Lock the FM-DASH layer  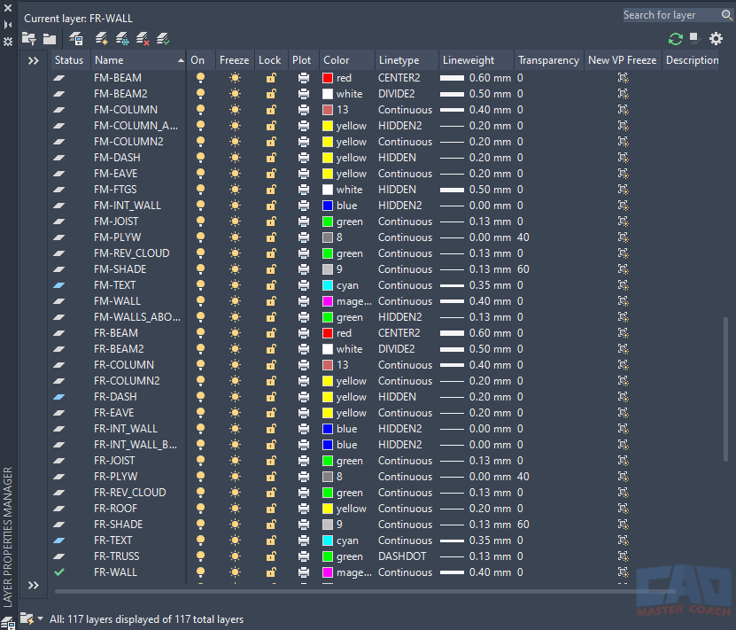click(x=271, y=158)
